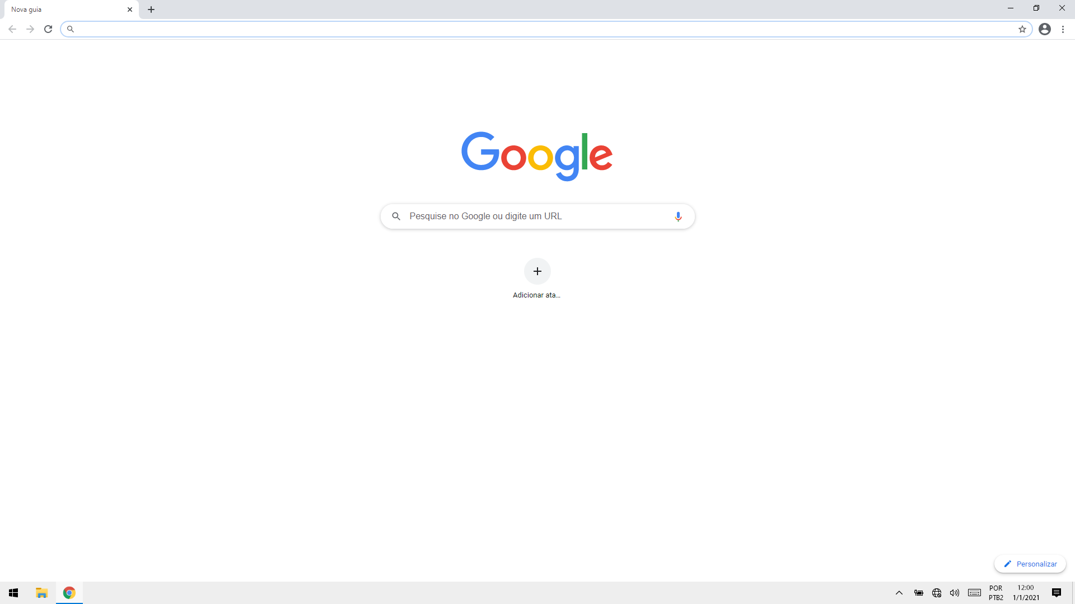Open the profile avatar menu
Image resolution: width=1075 pixels, height=604 pixels.
pos(1045,29)
